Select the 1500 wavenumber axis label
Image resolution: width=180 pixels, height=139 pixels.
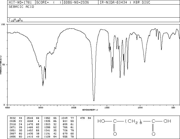coord(107,108)
